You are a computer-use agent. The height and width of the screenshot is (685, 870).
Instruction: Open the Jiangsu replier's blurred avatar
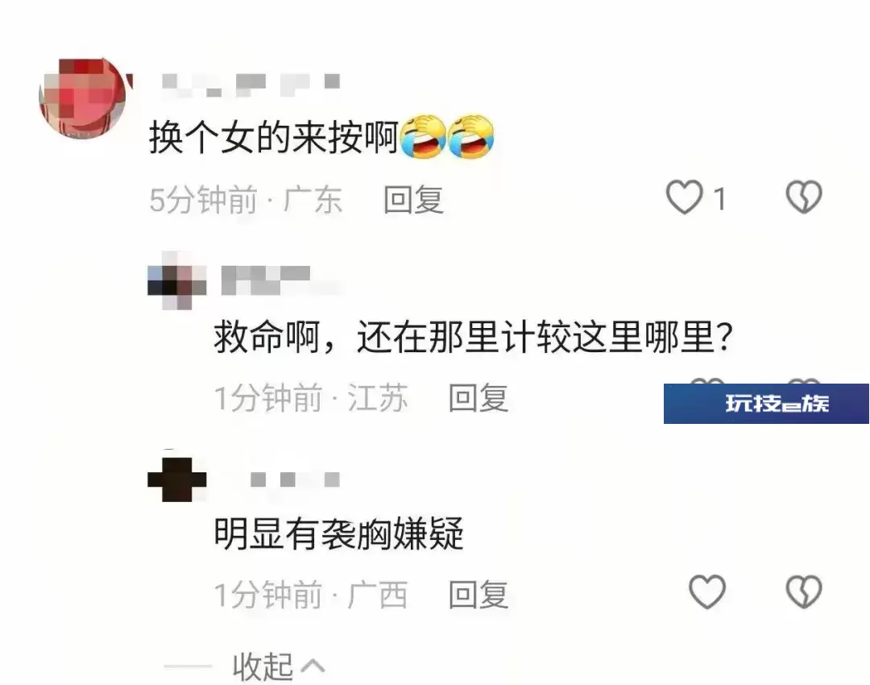[x=176, y=280]
